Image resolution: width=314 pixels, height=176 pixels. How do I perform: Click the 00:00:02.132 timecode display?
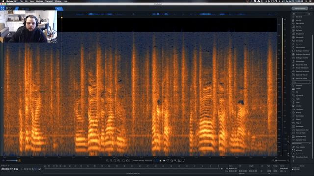coord(10,169)
